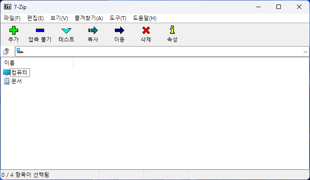Minimize the 7-Zip window
Viewport: 310px width, 180px height.
click(x=258, y=7)
